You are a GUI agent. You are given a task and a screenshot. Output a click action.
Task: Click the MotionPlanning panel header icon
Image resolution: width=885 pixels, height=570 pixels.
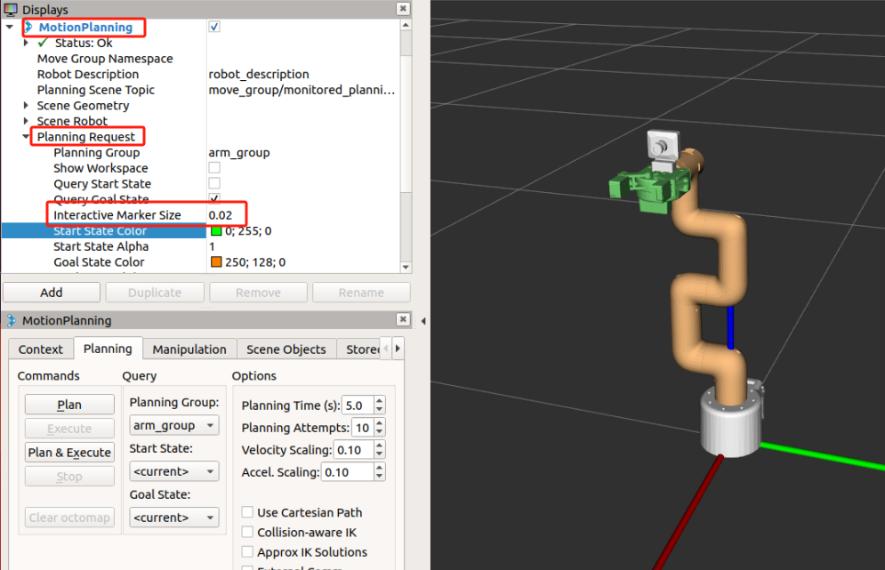(x=11, y=320)
